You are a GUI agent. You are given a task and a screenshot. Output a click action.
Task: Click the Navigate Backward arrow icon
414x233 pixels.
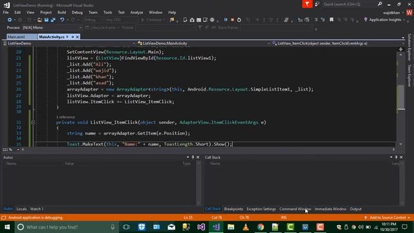pos(10,20)
